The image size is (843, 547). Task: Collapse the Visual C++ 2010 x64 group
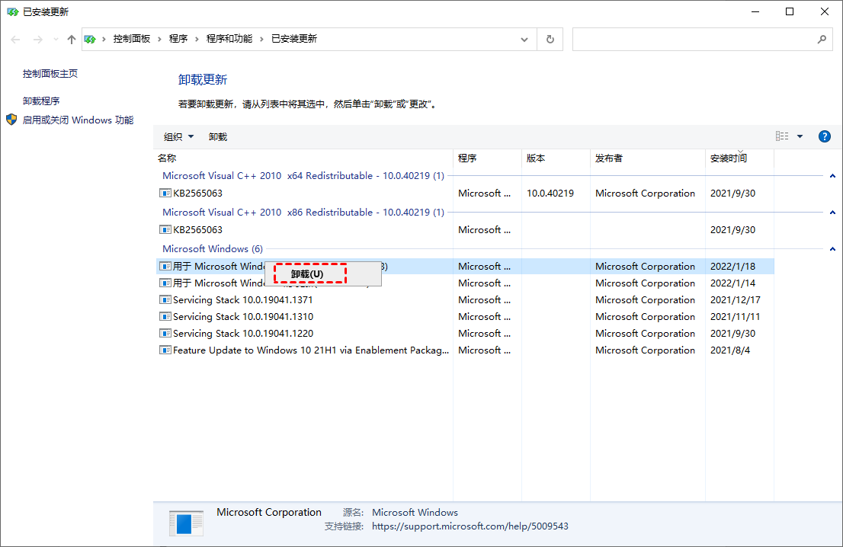click(832, 176)
